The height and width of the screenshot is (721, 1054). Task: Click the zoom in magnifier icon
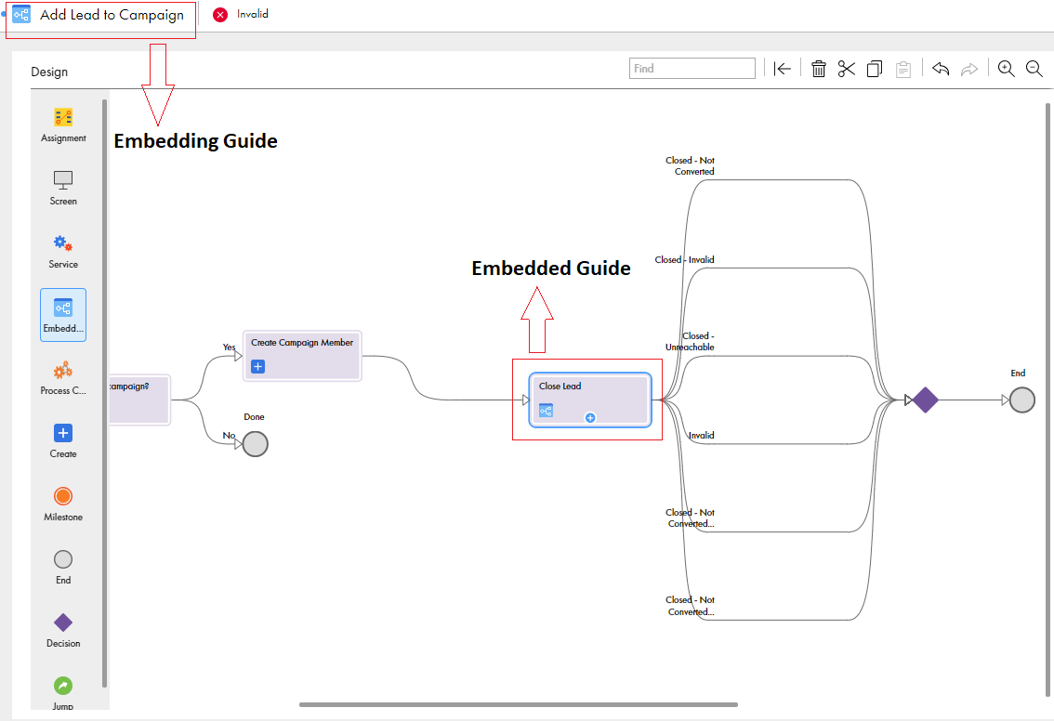click(x=1007, y=69)
